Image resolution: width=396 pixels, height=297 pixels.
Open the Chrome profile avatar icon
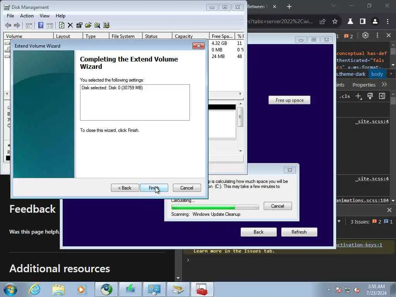375,22
